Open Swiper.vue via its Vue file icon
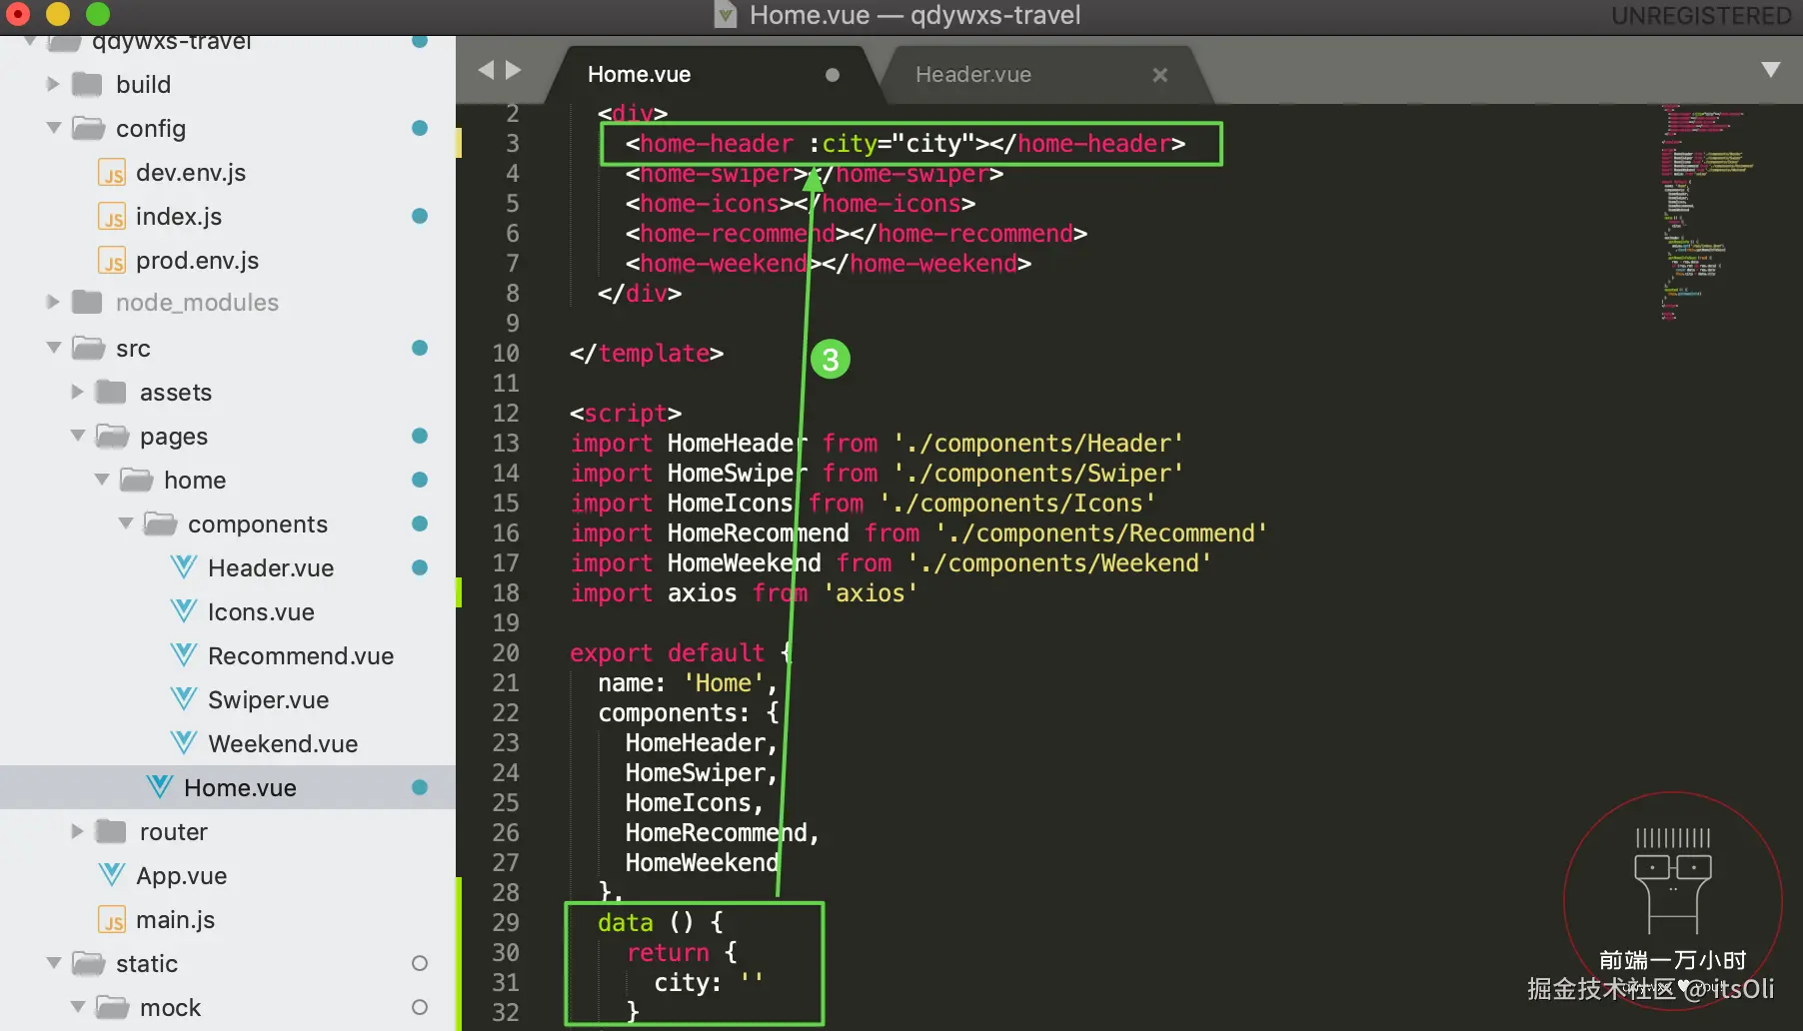Viewport: 1803px width, 1031px height. (184, 699)
